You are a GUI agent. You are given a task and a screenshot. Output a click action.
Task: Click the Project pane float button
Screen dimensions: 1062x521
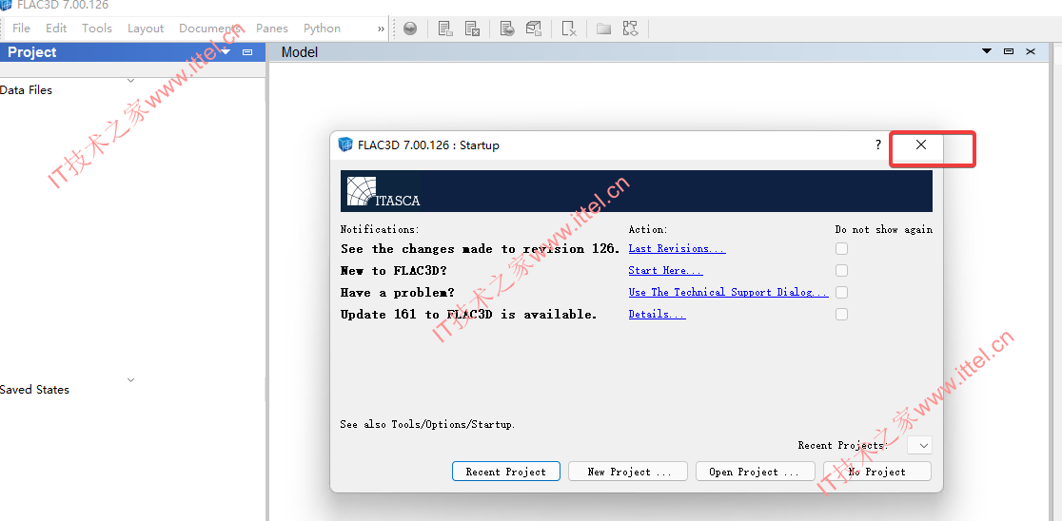(x=247, y=52)
